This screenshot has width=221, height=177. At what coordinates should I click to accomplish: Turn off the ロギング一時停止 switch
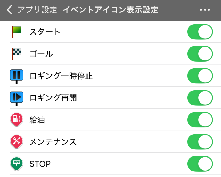pos(200,76)
